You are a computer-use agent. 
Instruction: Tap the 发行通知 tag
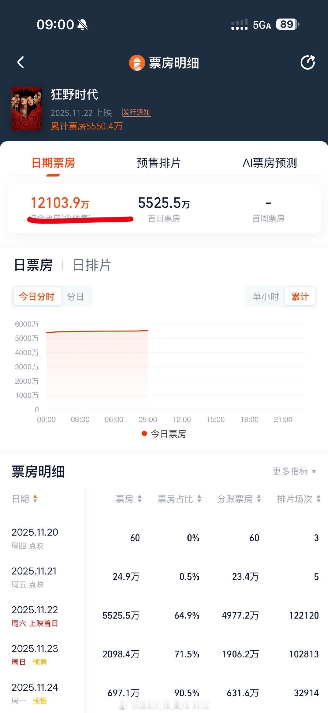click(x=136, y=112)
